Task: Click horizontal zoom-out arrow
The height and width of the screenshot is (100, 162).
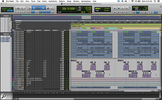Action: coord(16,8)
